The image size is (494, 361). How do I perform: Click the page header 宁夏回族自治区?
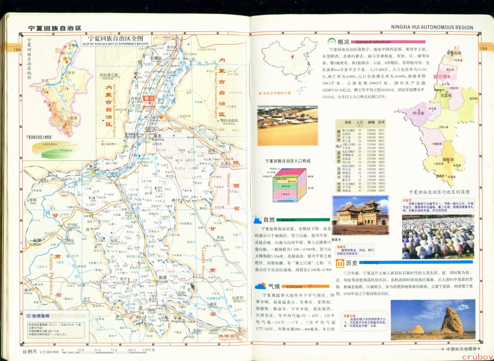[x=54, y=29]
